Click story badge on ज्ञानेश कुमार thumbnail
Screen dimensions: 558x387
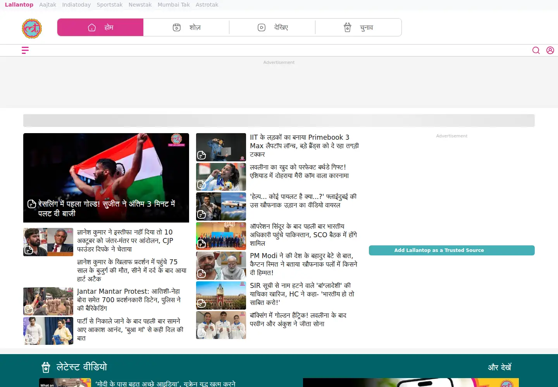[x=29, y=250]
